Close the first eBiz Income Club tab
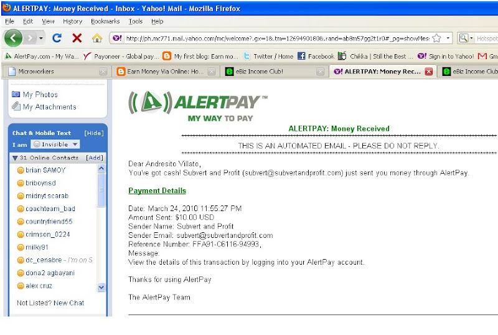 321,72
